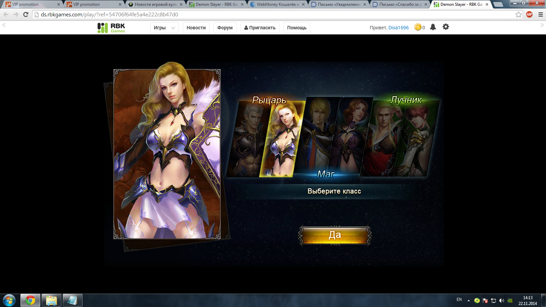Click the Adblock Plus extension icon
This screenshot has width=546, height=307.
529,14
